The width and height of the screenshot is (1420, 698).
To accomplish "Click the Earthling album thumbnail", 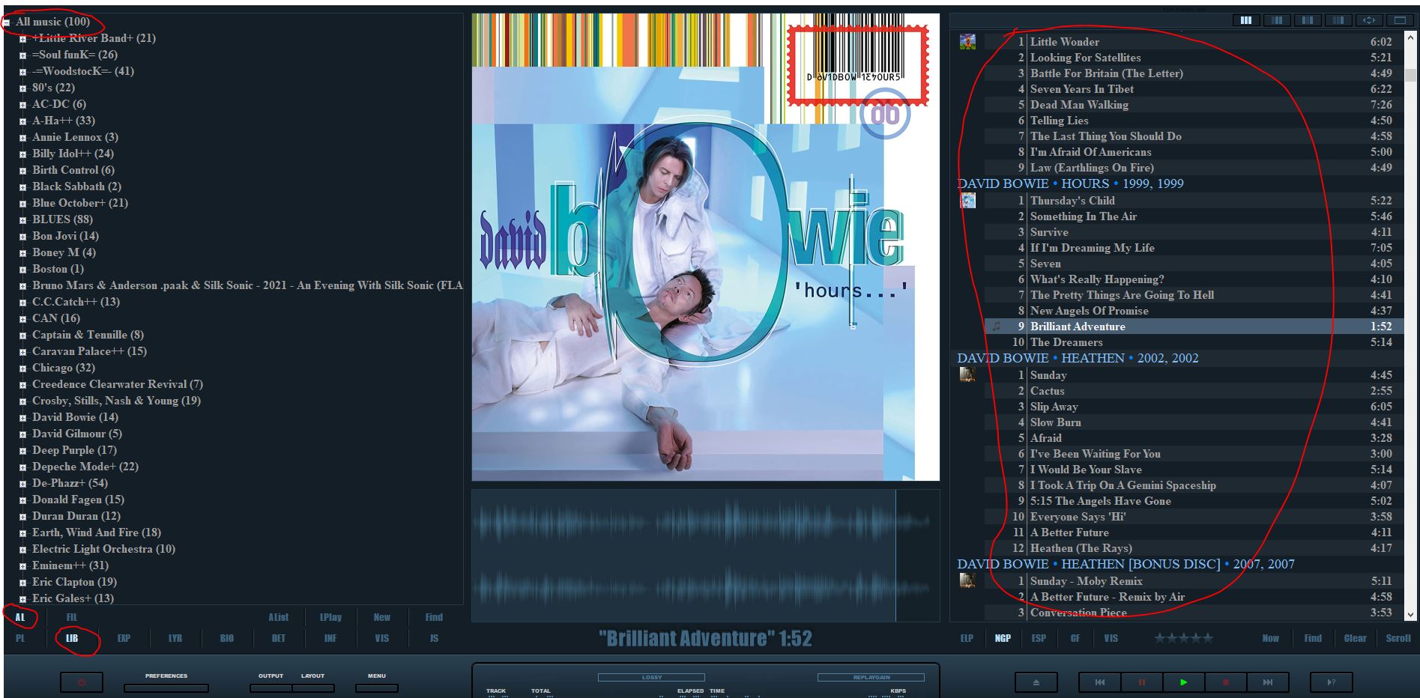I will tap(967, 42).
